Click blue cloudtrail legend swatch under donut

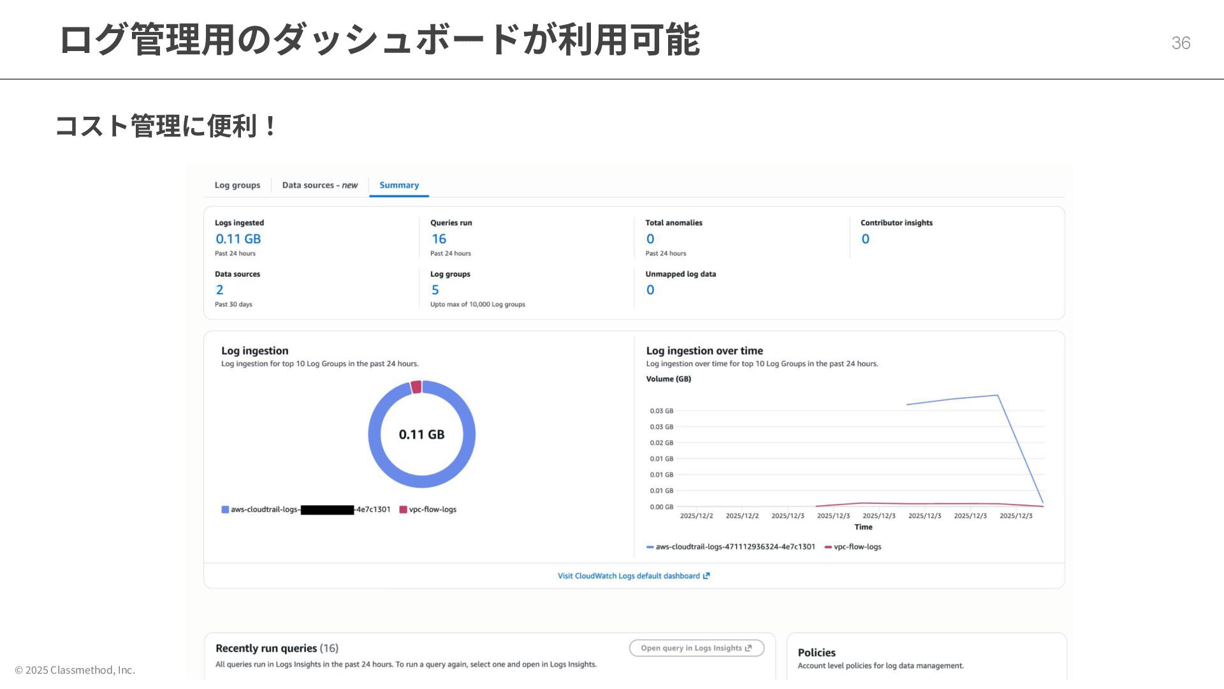click(x=225, y=510)
